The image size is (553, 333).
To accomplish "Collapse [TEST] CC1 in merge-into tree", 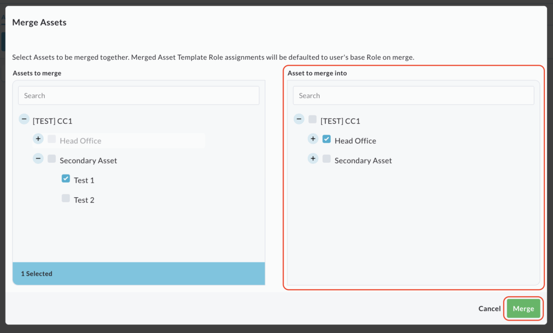I will (299, 119).
